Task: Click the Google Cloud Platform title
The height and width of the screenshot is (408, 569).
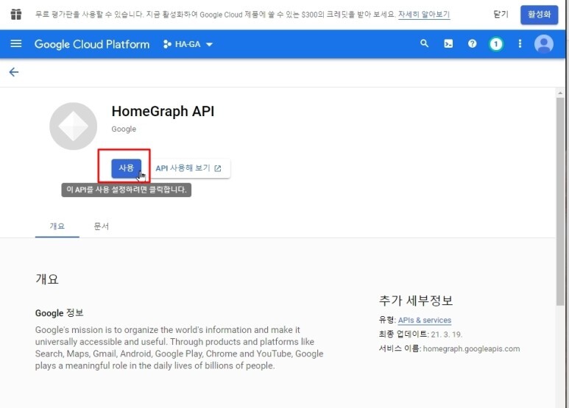Action: 92,44
